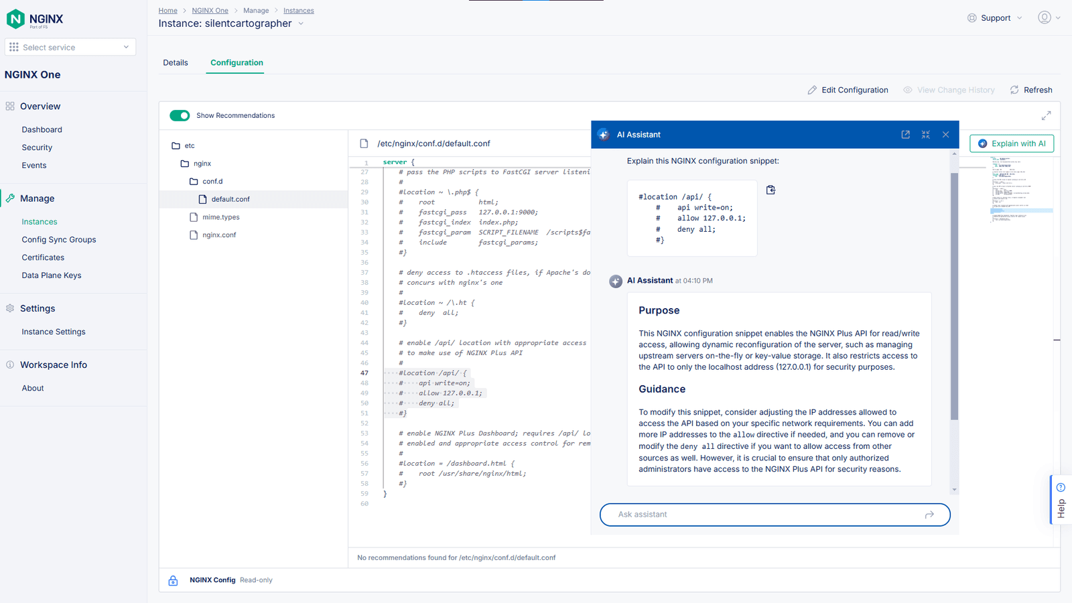The image size is (1072, 603).
Task: Switch to the Details tab
Action: (x=175, y=62)
